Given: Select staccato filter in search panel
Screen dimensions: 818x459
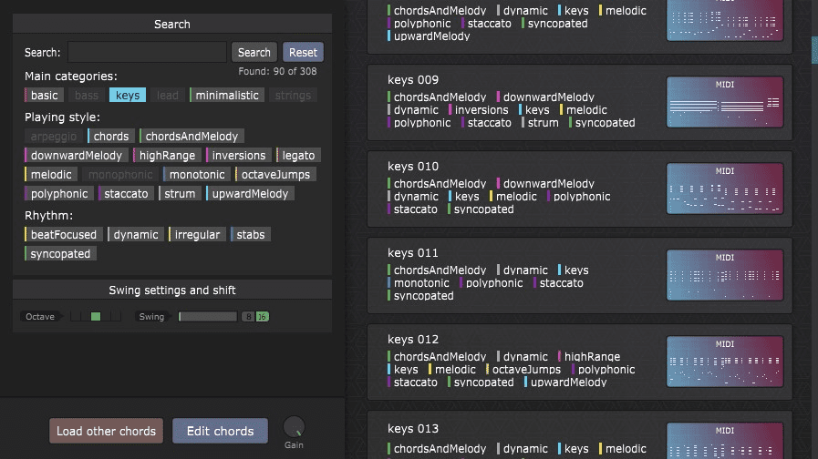Looking at the screenshot, I should click(126, 194).
